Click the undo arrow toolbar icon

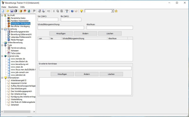49,11
